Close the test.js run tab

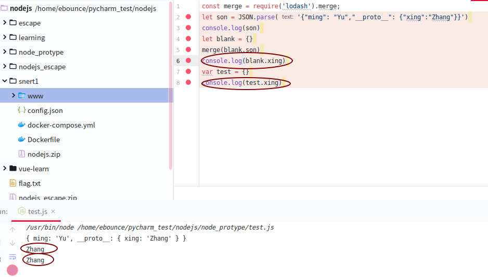(x=53, y=211)
